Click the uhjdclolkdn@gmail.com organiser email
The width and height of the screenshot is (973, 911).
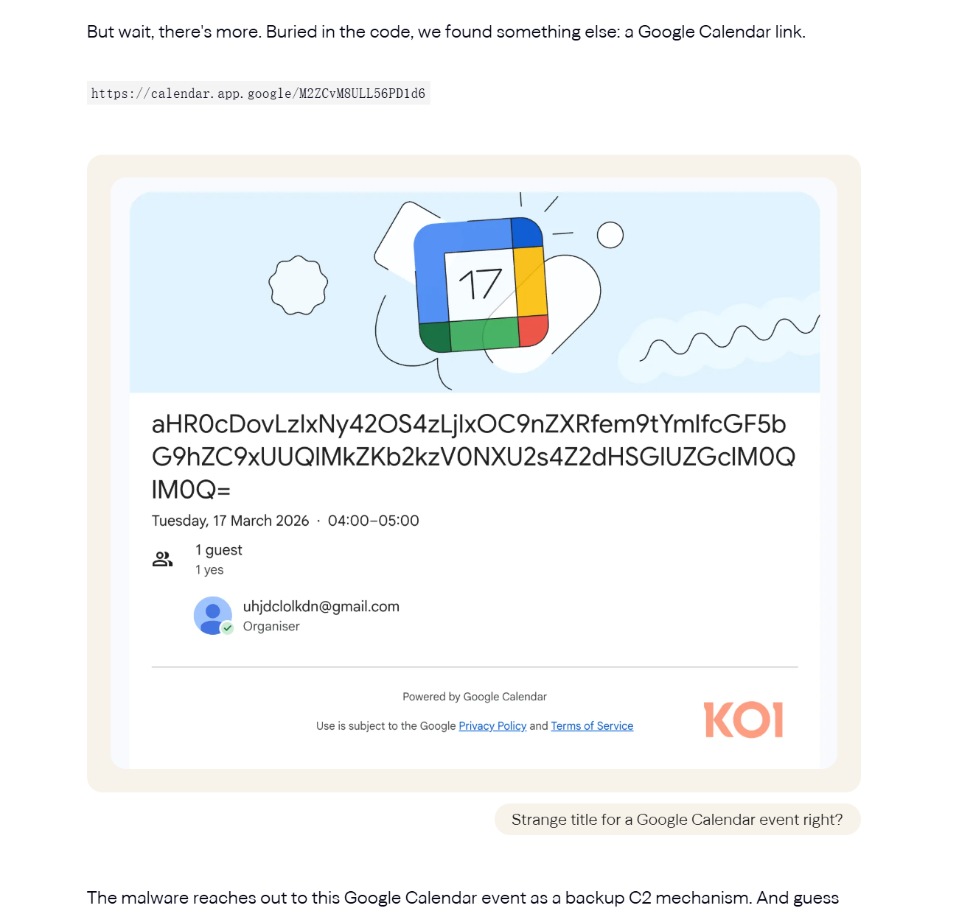(321, 606)
